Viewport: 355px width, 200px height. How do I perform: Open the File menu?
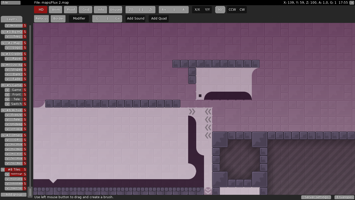point(10,3)
